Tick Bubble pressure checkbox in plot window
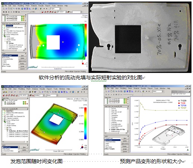 point(110,131)
